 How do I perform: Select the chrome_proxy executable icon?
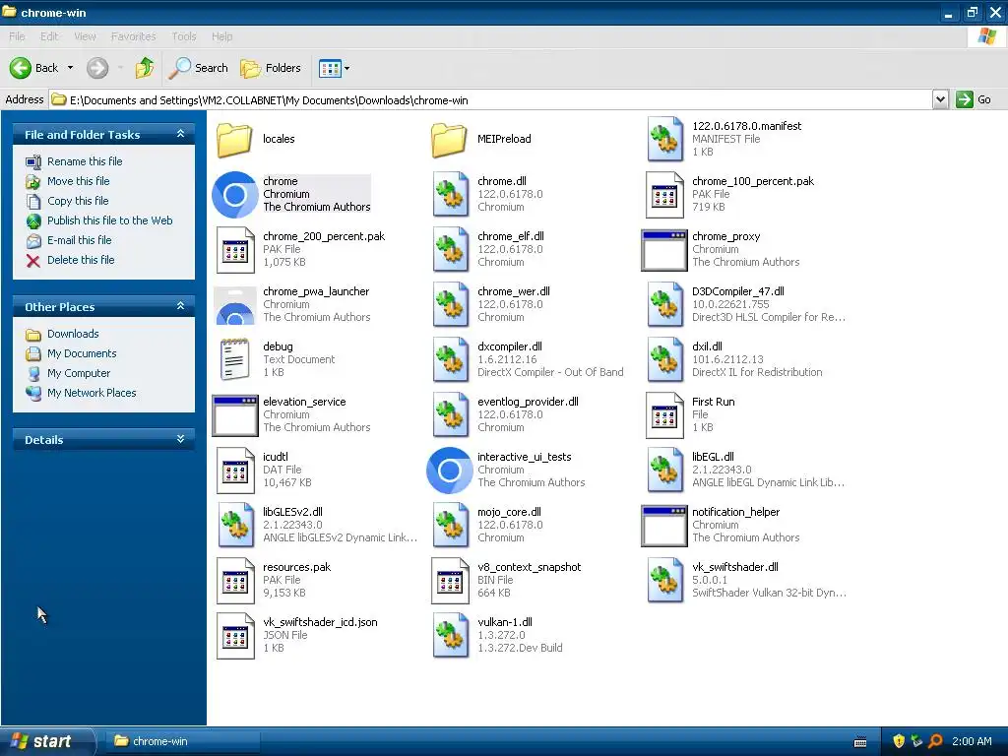click(664, 249)
